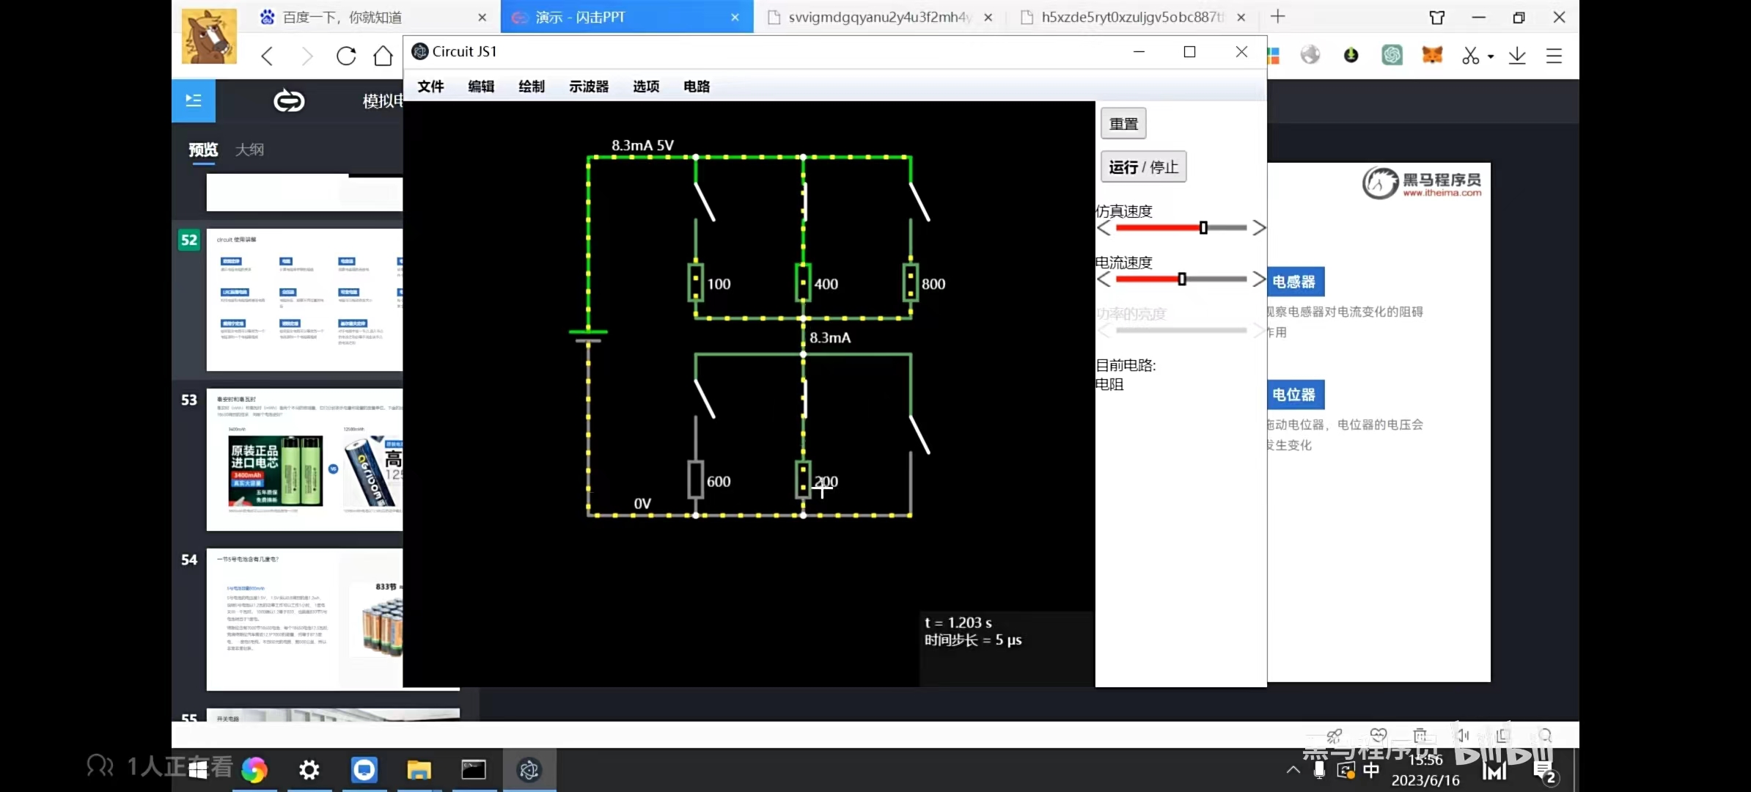Open the browser Downloads icon
The width and height of the screenshot is (1751, 792).
(x=1517, y=55)
